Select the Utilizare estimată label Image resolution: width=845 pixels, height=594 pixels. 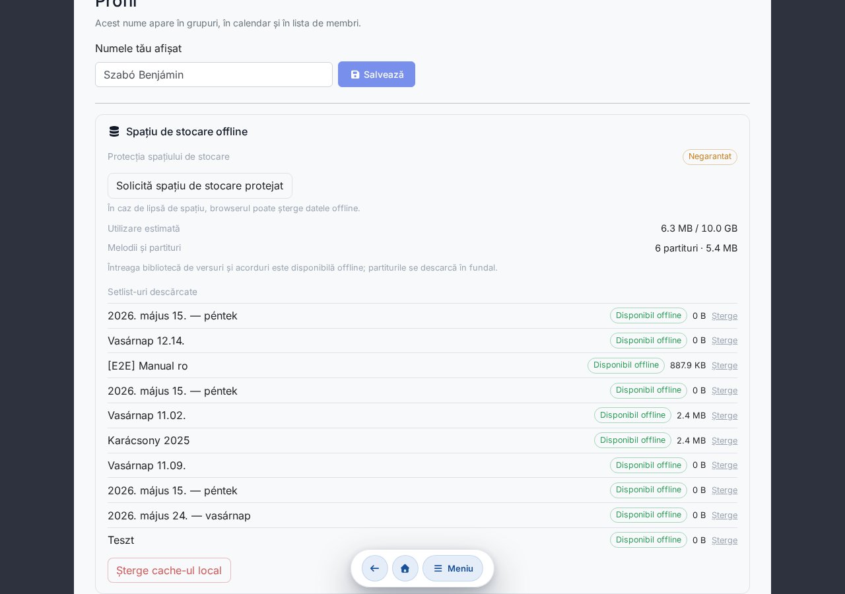144,228
